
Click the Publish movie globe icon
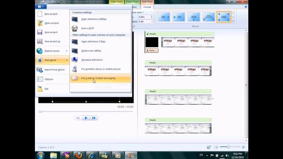point(39,51)
